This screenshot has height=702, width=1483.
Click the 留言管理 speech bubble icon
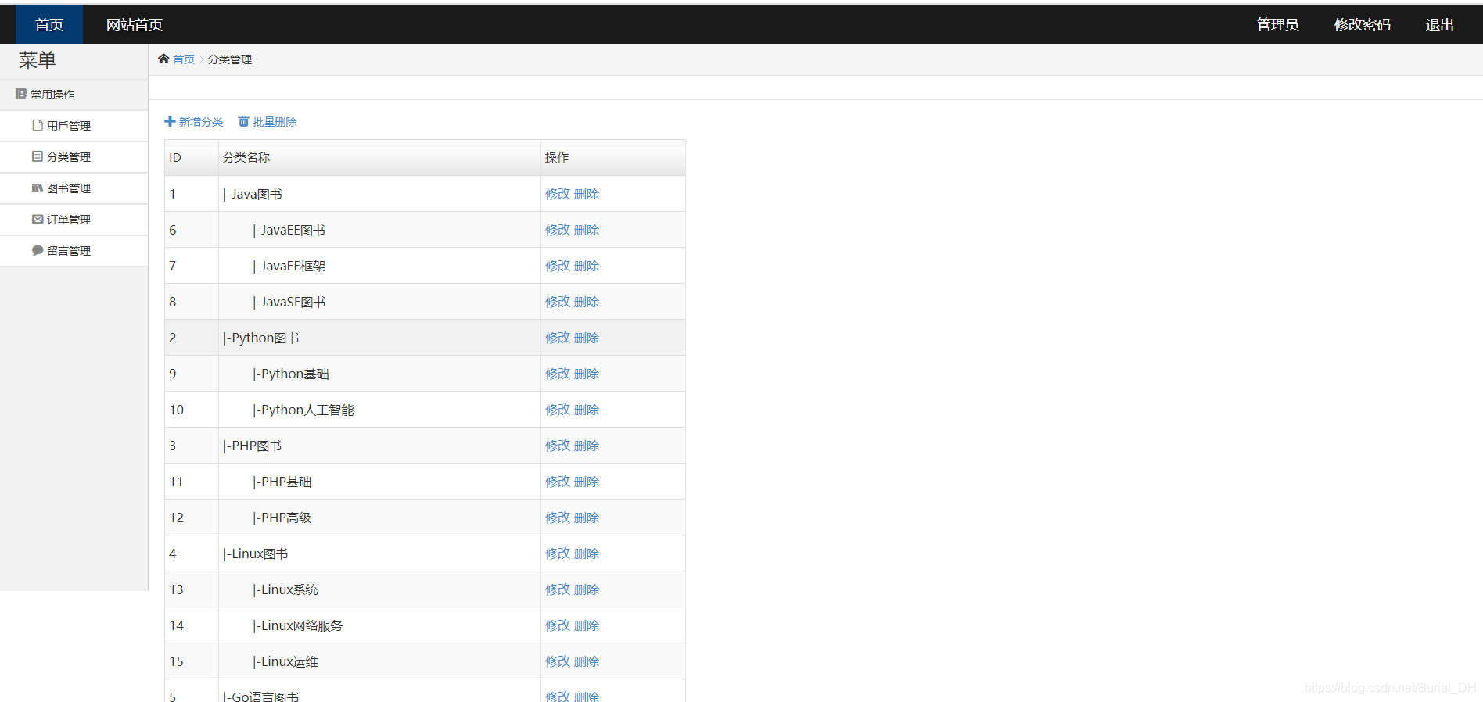click(x=38, y=250)
